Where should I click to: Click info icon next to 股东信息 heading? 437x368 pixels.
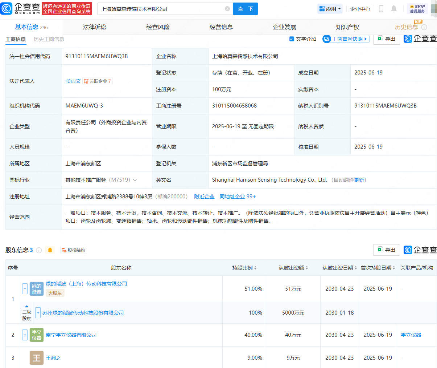(39, 250)
